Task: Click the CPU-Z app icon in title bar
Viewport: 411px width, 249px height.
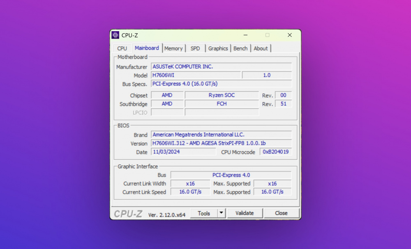Action: [115, 35]
